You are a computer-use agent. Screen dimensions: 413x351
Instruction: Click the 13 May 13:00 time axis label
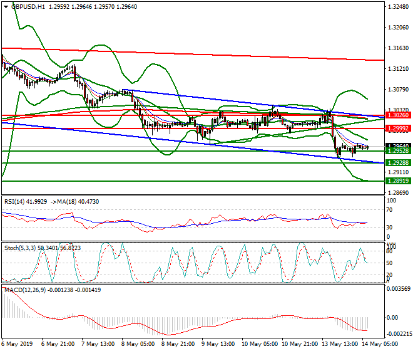tap(340, 344)
